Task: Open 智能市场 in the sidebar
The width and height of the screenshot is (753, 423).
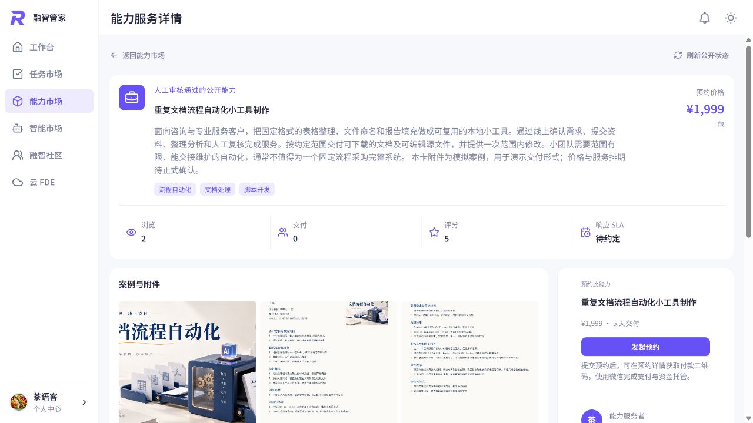Action: click(49, 128)
